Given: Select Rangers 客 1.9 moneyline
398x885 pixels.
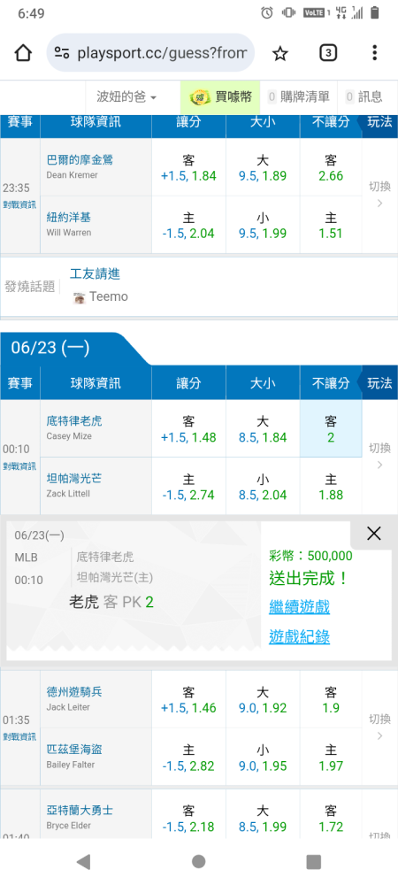Looking at the screenshot, I should pyautogui.click(x=331, y=700).
